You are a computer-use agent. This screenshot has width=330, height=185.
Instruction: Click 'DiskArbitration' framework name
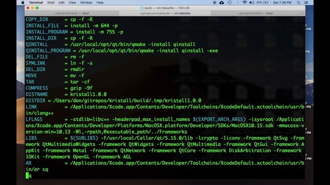click(250, 151)
